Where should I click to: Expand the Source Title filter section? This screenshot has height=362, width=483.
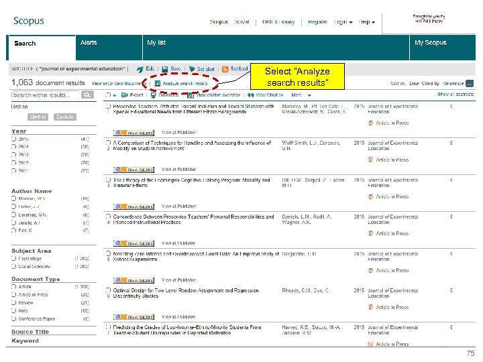click(x=30, y=332)
